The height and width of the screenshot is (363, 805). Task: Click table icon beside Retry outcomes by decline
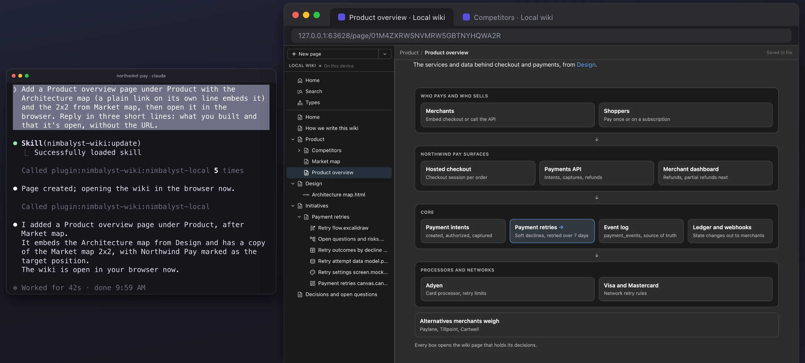click(313, 250)
